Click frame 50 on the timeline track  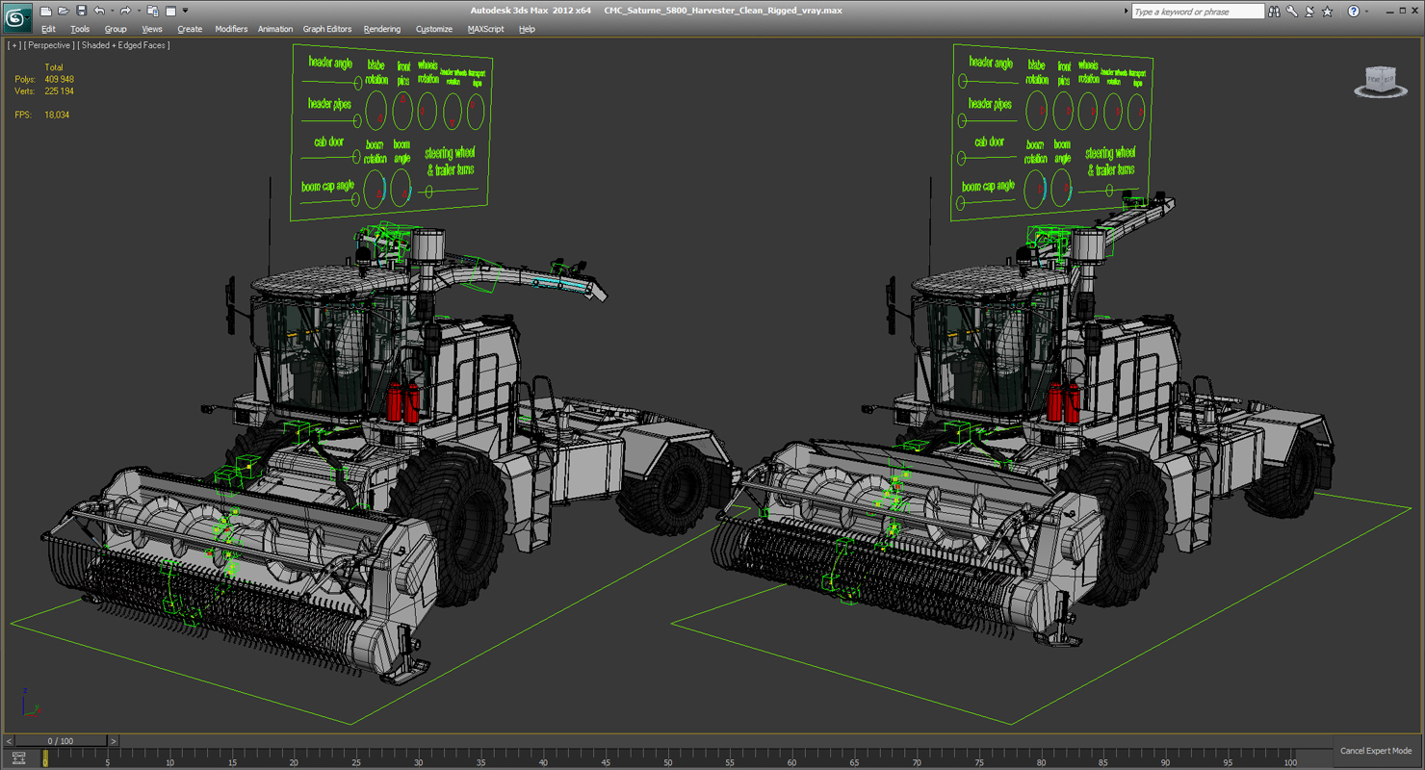[667, 757]
